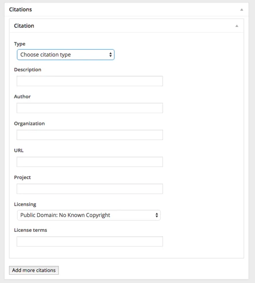The height and width of the screenshot is (283, 255).
Task: Click the Organization field label
Action: (x=29, y=123)
